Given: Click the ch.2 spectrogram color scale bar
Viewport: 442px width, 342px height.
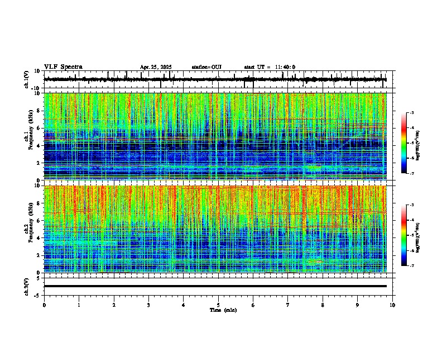Looking at the screenshot, I should coord(403,235).
